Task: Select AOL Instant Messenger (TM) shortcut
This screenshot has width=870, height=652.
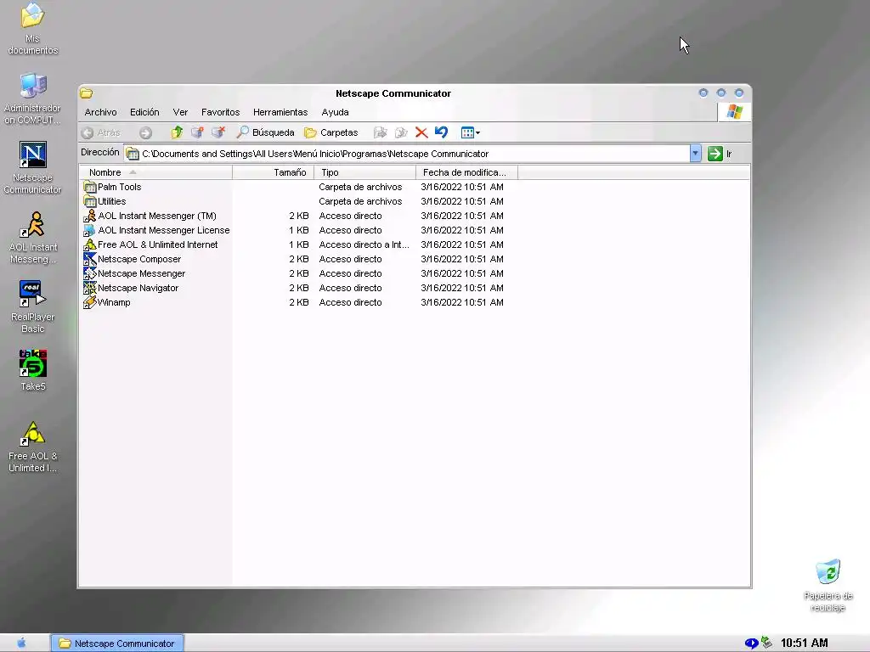Action: click(150, 216)
